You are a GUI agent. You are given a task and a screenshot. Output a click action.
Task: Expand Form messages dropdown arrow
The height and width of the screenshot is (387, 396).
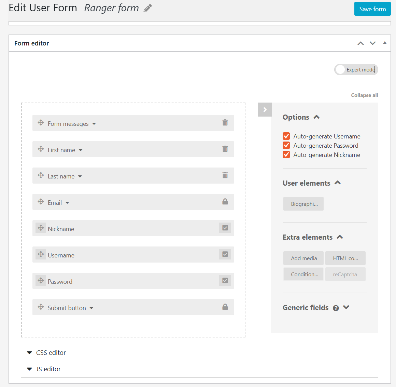94,124
